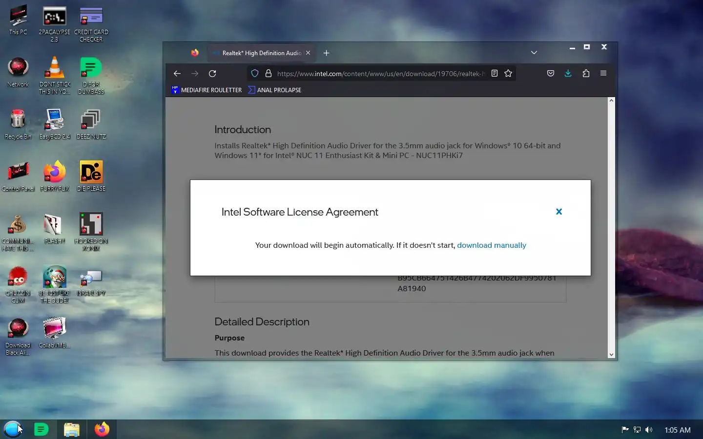This screenshot has width=703, height=439.
Task: Click the site security padlock icon
Action: point(268,74)
